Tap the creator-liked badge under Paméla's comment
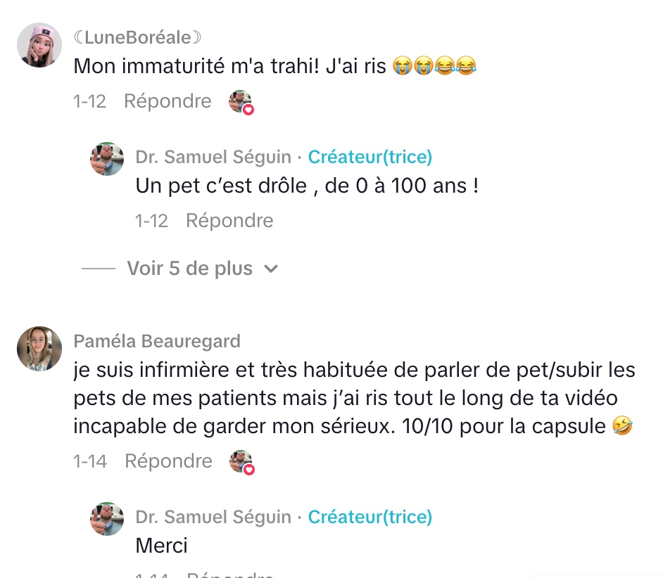The width and height of the screenshot is (663, 578). click(241, 462)
